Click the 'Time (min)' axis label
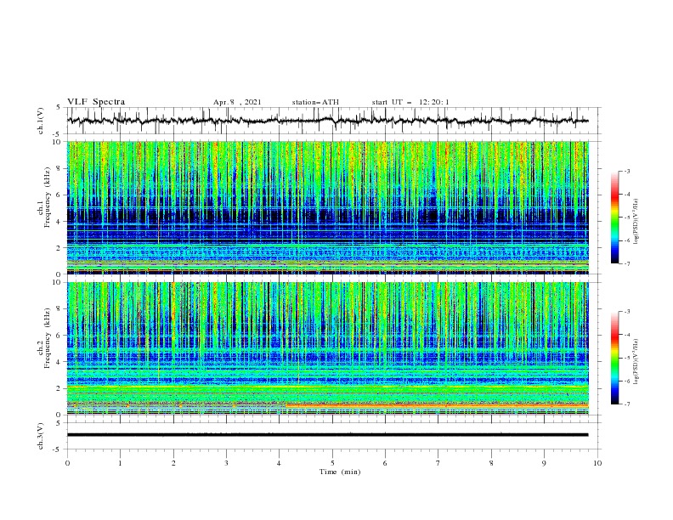The height and width of the screenshot is (520, 673). pyautogui.click(x=340, y=472)
